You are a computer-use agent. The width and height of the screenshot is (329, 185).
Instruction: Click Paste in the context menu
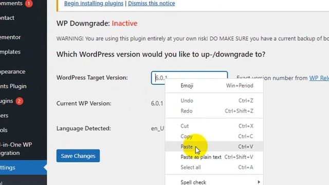tap(214, 146)
